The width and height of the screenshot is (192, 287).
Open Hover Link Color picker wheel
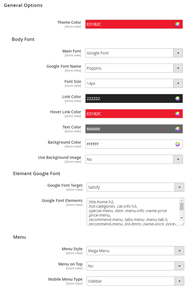(x=177, y=114)
